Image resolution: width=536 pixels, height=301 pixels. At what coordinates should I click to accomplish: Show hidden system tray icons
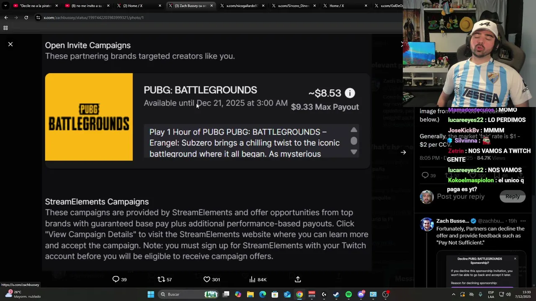[x=454, y=294]
